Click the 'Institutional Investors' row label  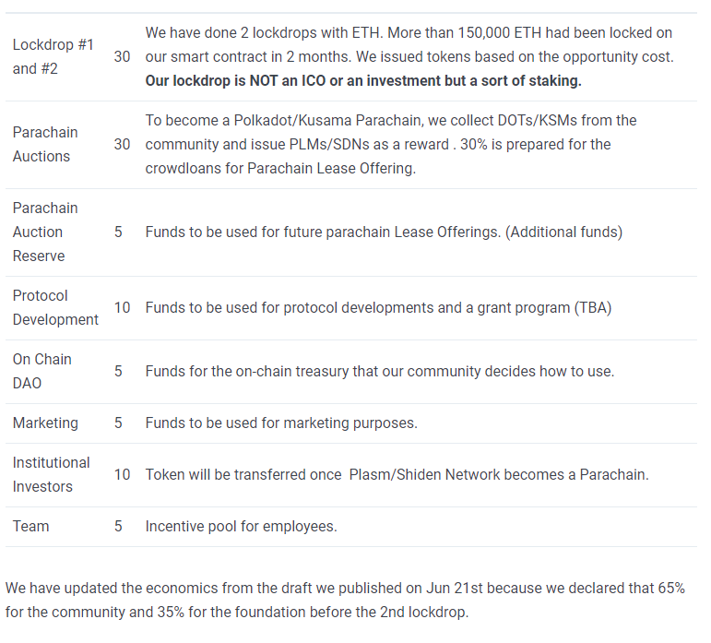pos(52,474)
